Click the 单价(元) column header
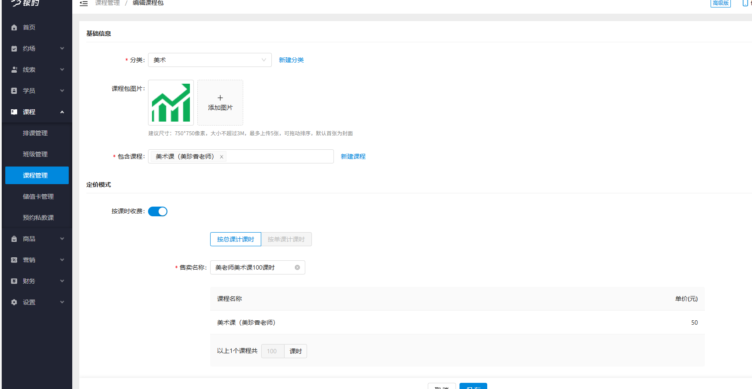The image size is (752, 389). coord(686,299)
